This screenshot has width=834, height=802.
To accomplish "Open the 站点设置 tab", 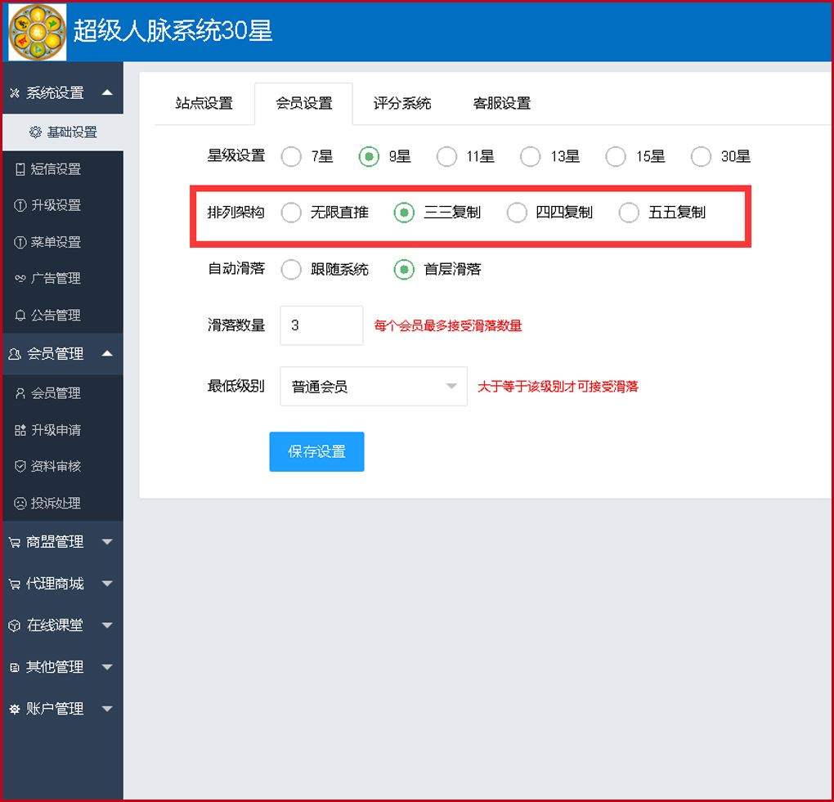I will pyautogui.click(x=204, y=103).
